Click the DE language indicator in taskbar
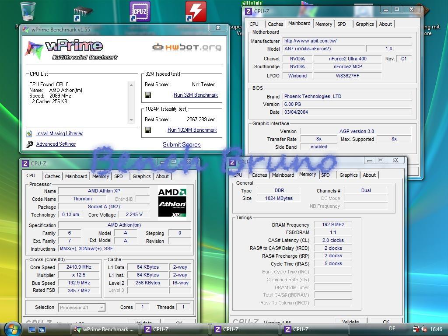 point(392,329)
